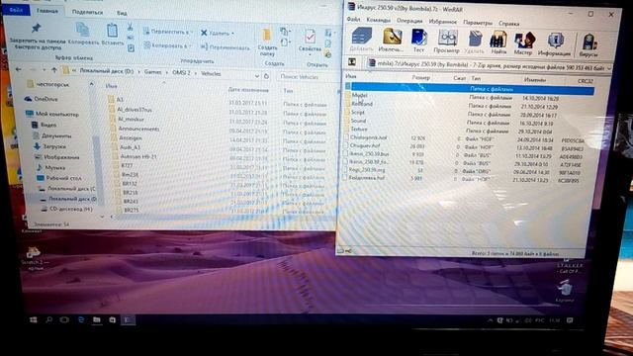The height and width of the screenshot is (356, 633).
Task: Sort Explorer list by Имя column
Action: [x=111, y=86]
